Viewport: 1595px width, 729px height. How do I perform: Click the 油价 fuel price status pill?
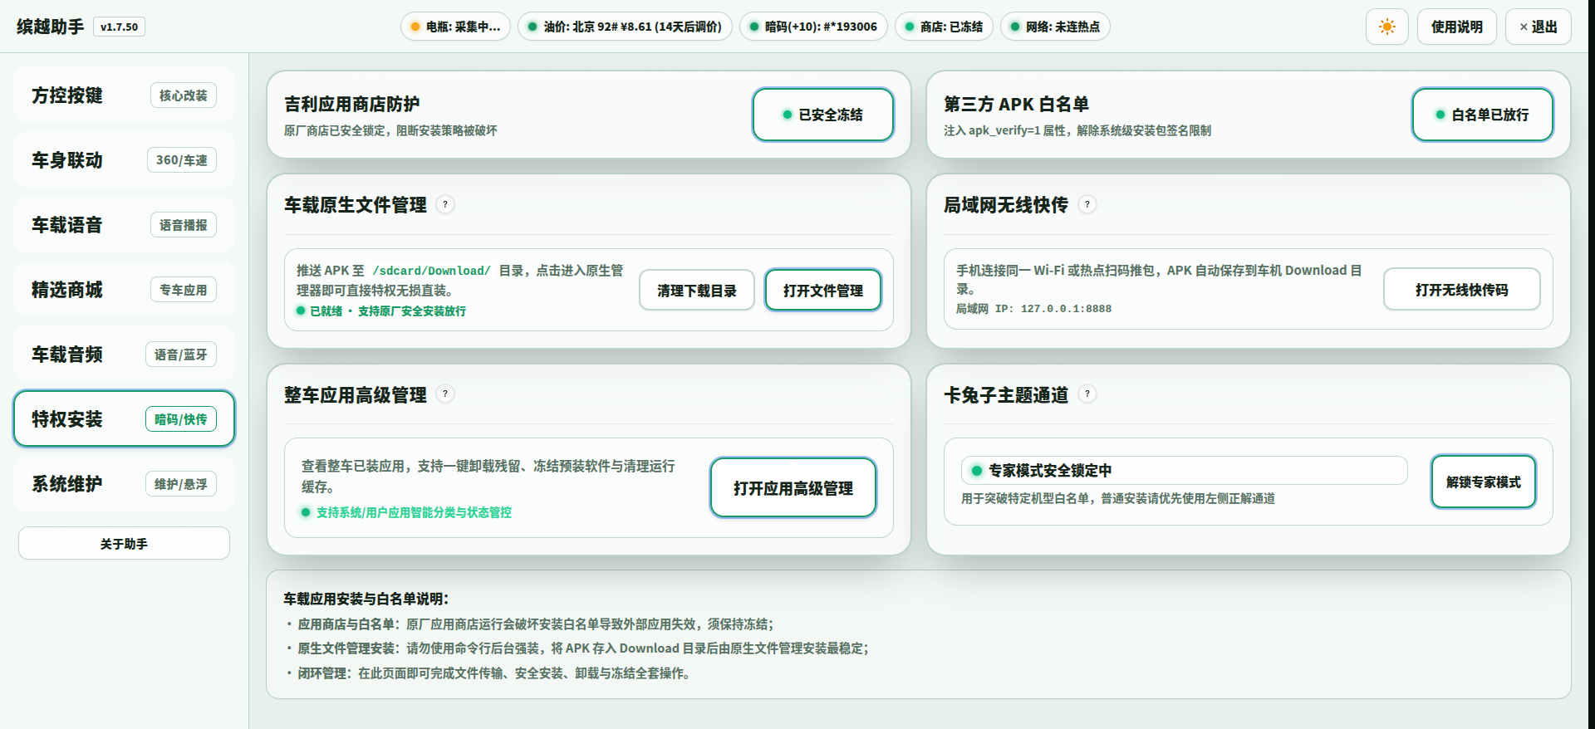pyautogui.click(x=625, y=27)
